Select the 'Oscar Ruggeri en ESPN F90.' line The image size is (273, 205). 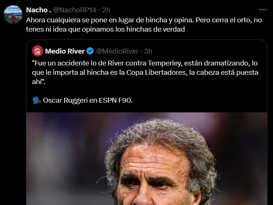(88, 100)
